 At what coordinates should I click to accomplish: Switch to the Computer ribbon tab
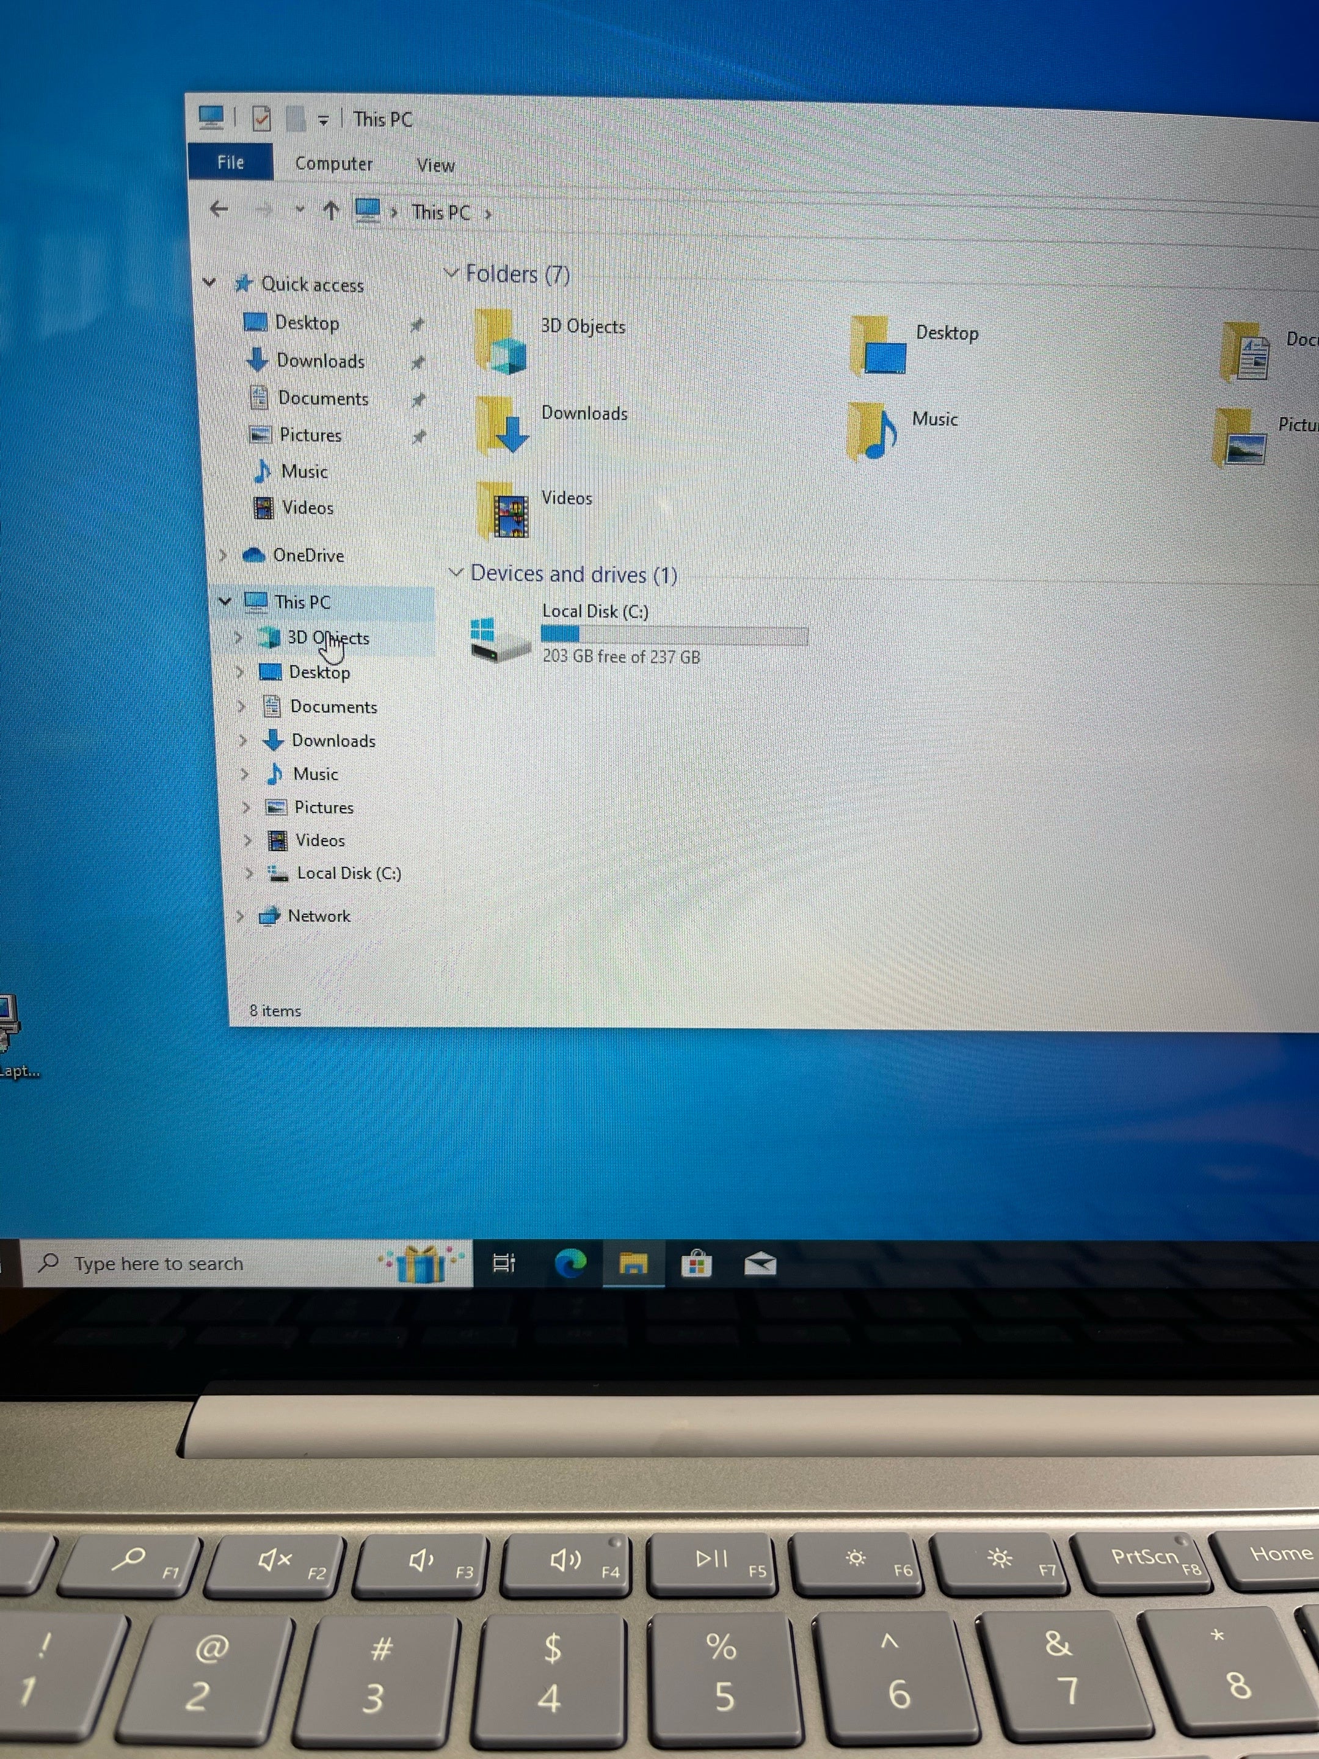(334, 164)
